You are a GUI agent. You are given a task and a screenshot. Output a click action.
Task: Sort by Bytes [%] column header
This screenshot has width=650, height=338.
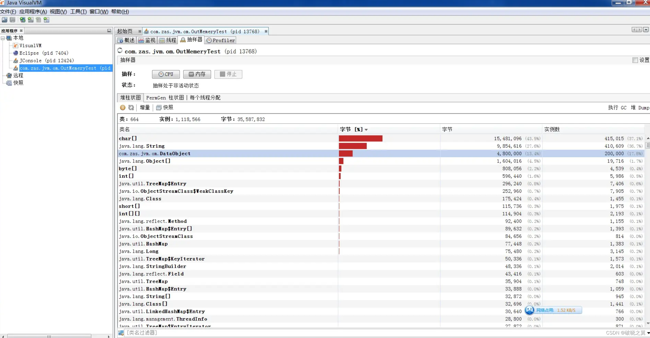tap(389, 129)
